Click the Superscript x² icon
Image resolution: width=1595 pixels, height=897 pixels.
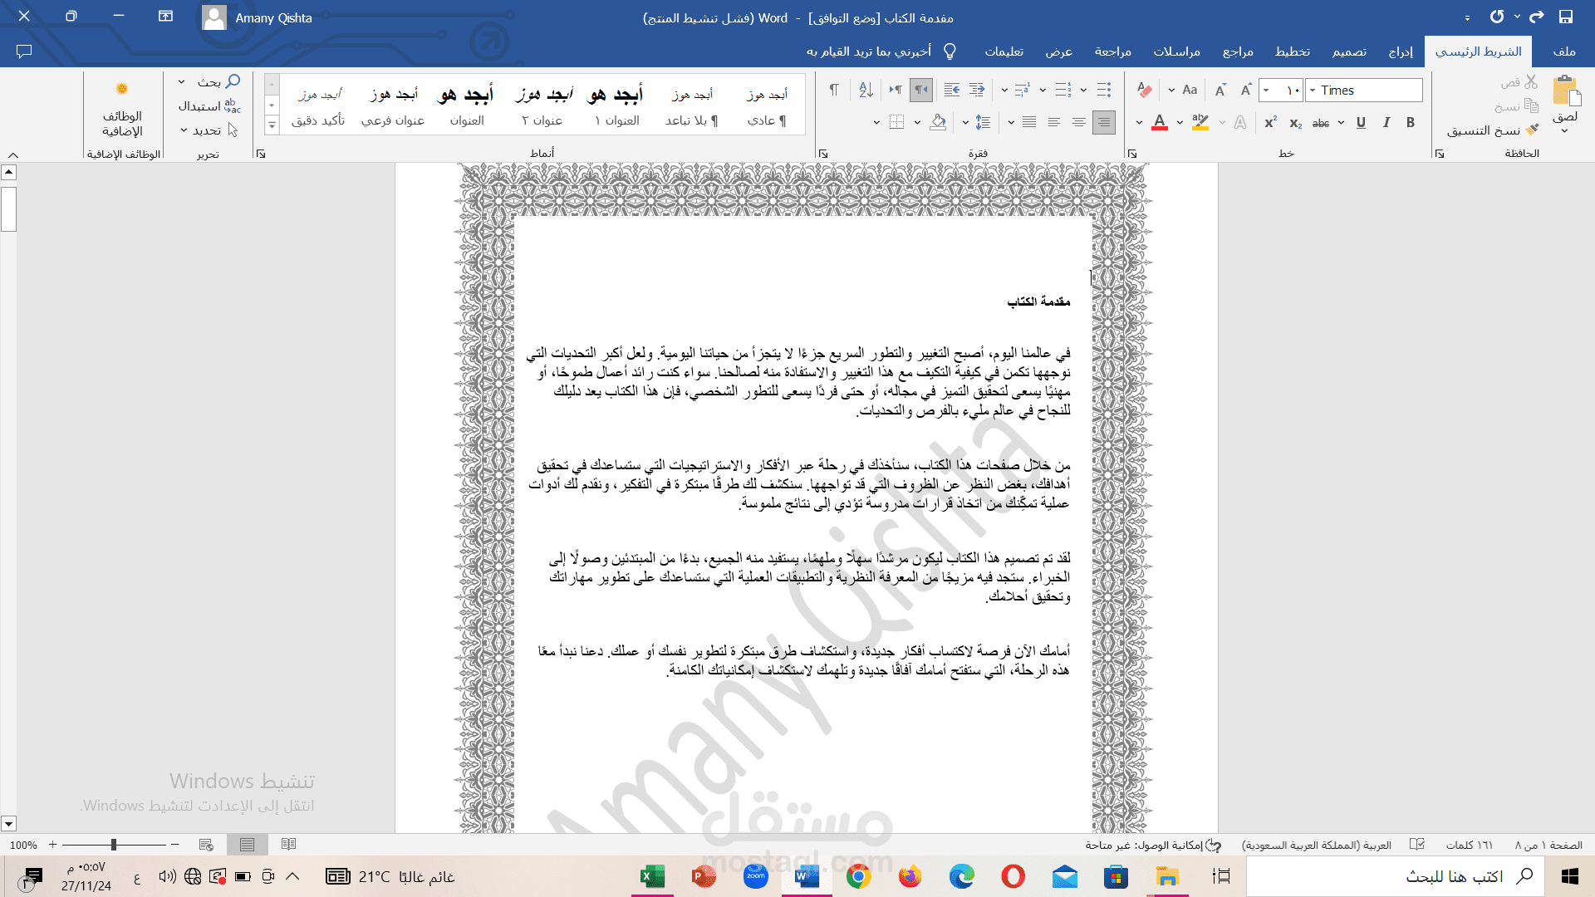coord(1270,122)
